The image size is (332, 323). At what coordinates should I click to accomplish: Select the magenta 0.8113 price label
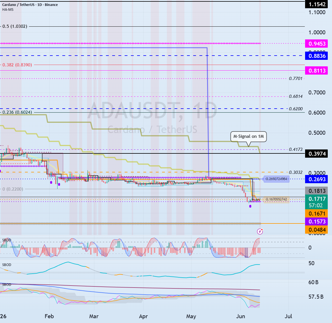(x=316, y=71)
